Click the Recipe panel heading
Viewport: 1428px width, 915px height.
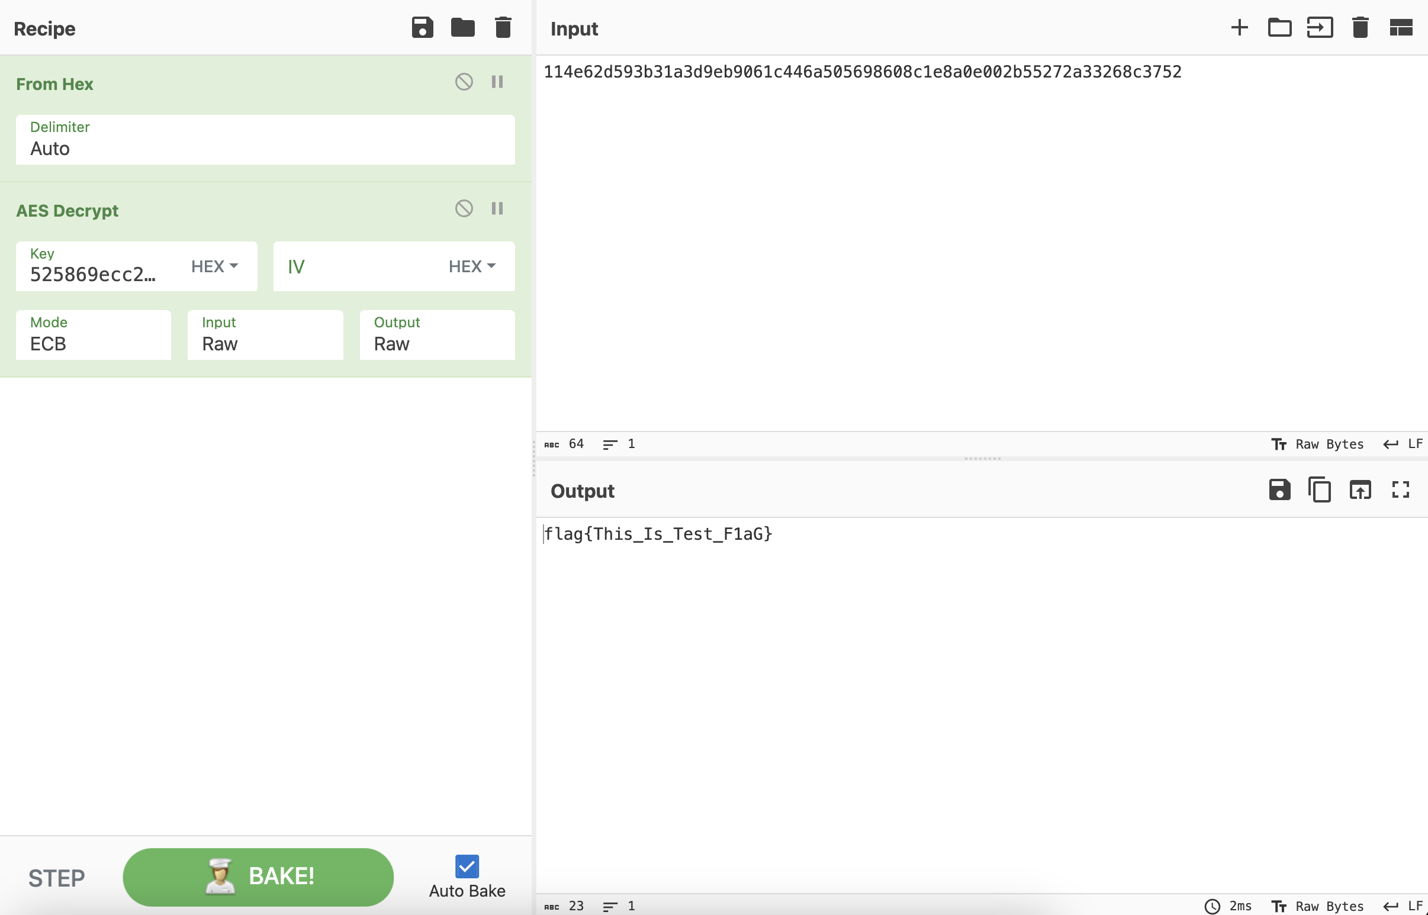[x=44, y=28]
